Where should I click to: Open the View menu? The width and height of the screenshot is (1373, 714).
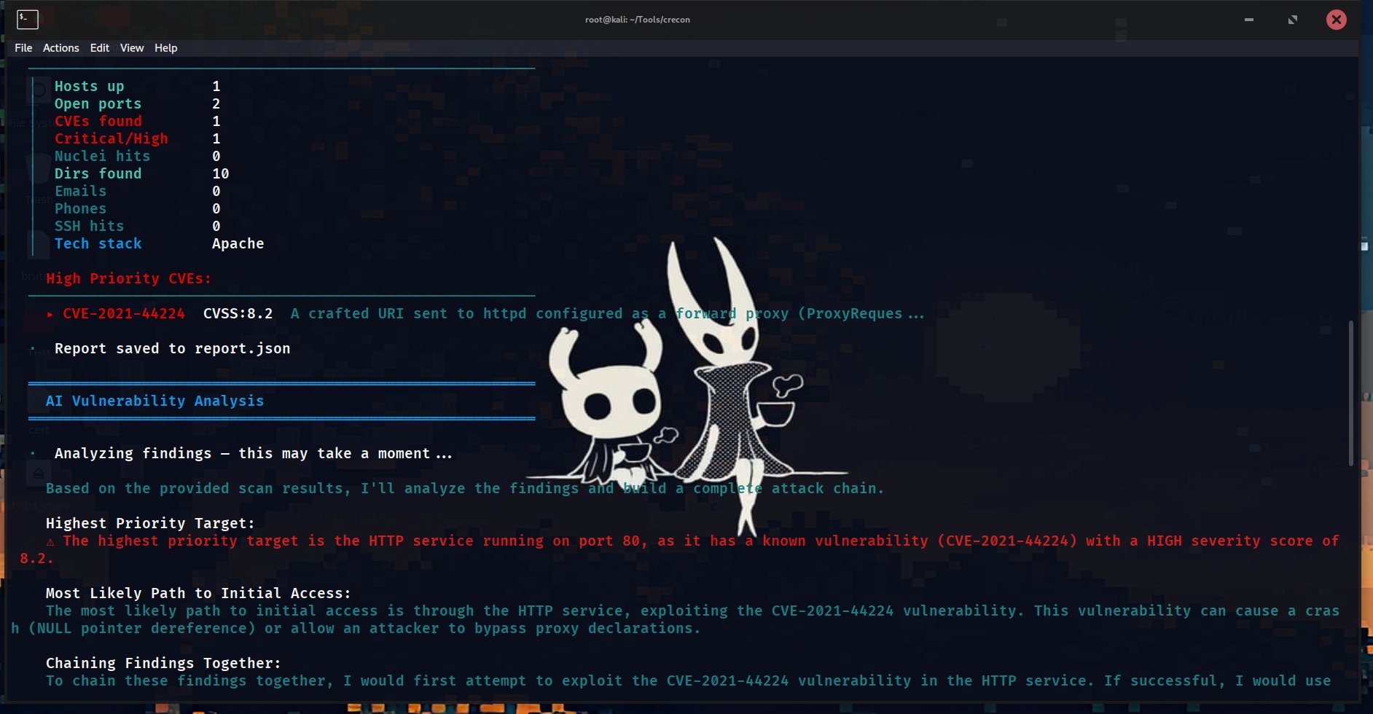coord(132,48)
